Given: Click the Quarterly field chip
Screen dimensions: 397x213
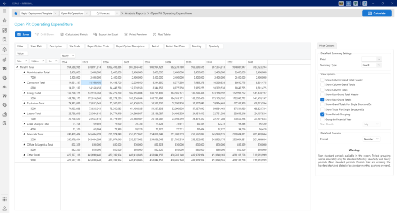Looking at the screenshot, I should pyautogui.click(x=214, y=46).
